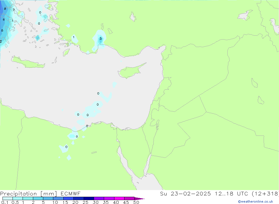Viewport: 279px width, 204px height.
Task: Click the 'ECMWF' model label
Action: click(71, 193)
